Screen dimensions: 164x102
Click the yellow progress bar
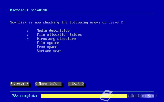click(x=84, y=96)
